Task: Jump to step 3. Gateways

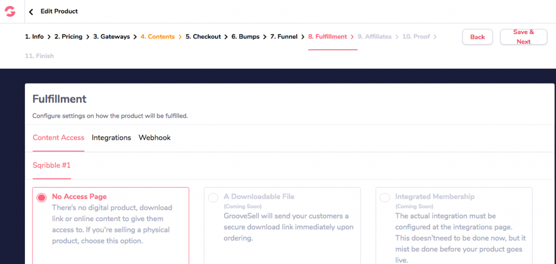Action: pos(111,37)
